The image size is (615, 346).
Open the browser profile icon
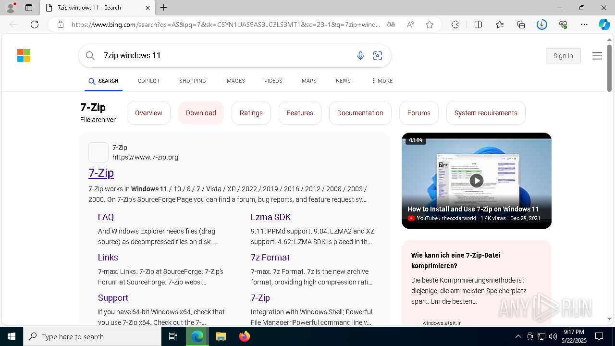(x=10, y=8)
